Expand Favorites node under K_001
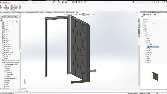Viewport: 167px width, 94px height. click(x=3, y=67)
